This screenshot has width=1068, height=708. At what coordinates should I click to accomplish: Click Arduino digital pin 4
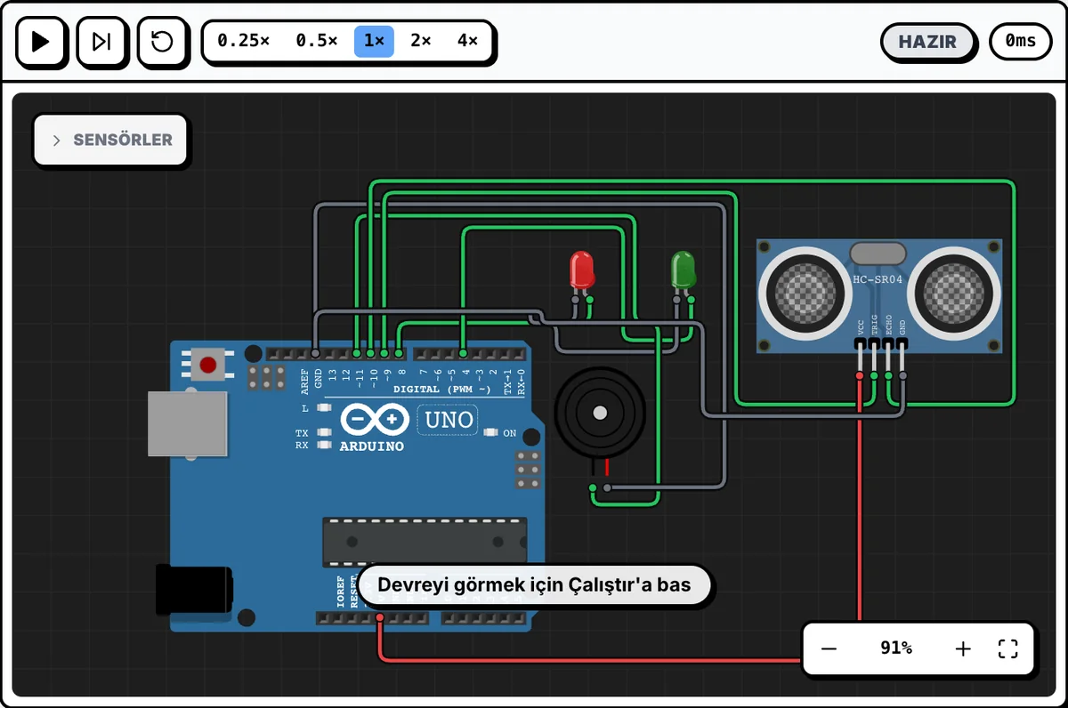tap(464, 354)
